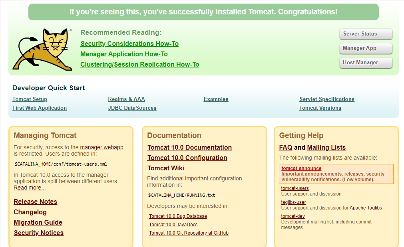Open Realms & AAA link
404x247 pixels.
[x=127, y=99]
